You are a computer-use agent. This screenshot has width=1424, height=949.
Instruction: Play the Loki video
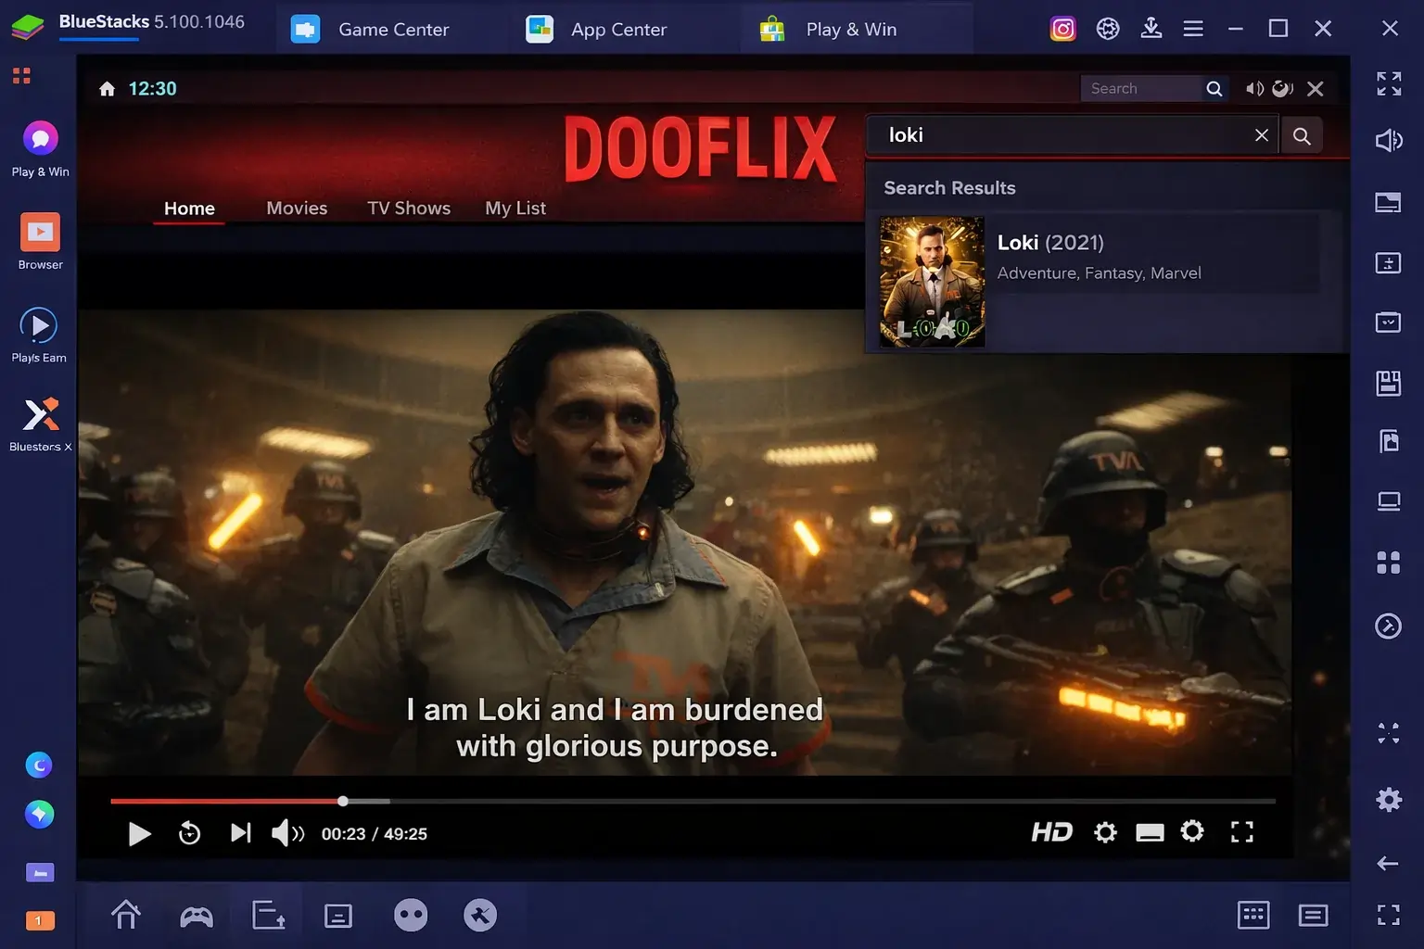[x=139, y=834]
